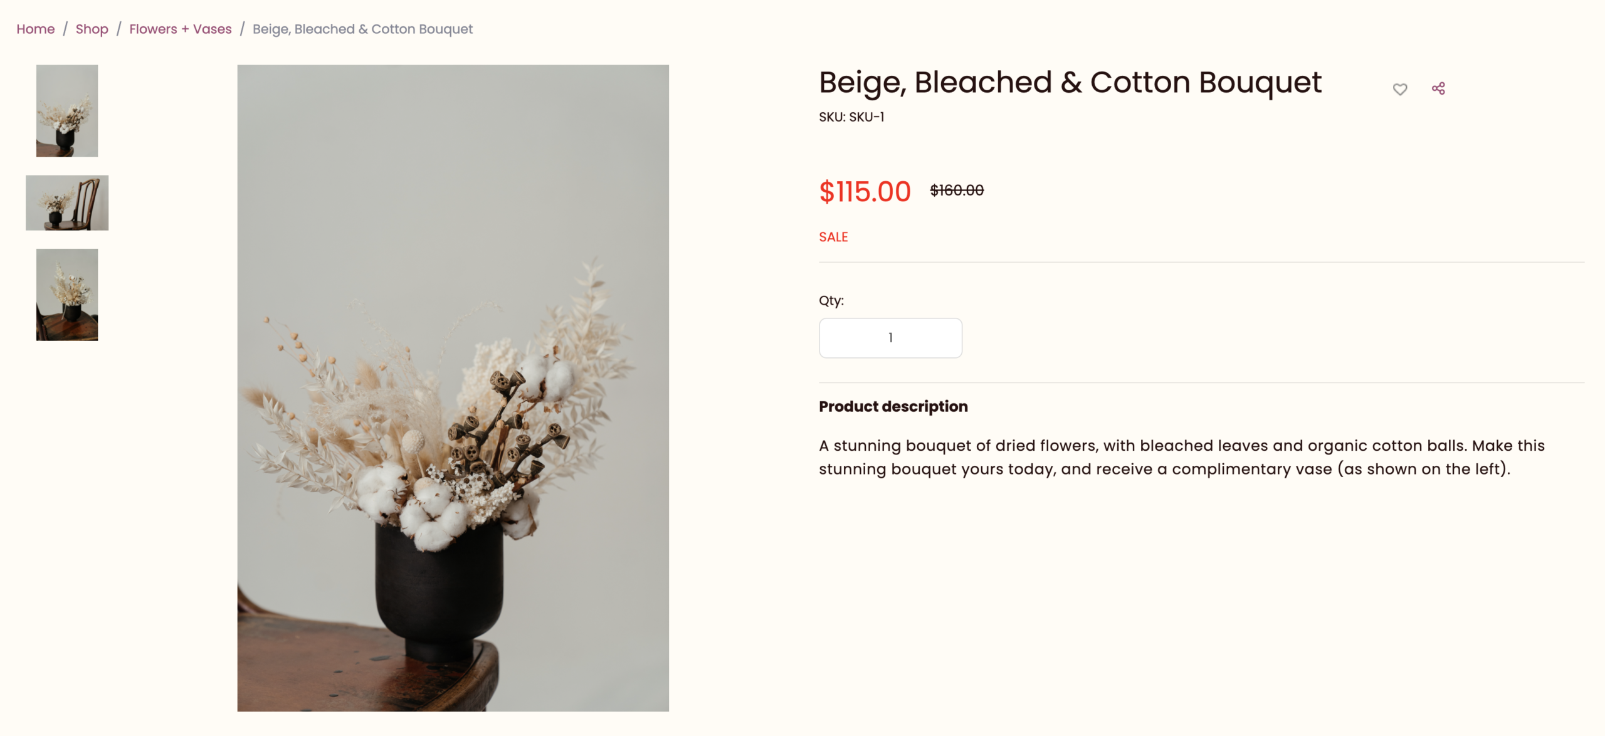This screenshot has height=736, width=1605.
Task: Click the product description paragraph
Action: (1181, 457)
